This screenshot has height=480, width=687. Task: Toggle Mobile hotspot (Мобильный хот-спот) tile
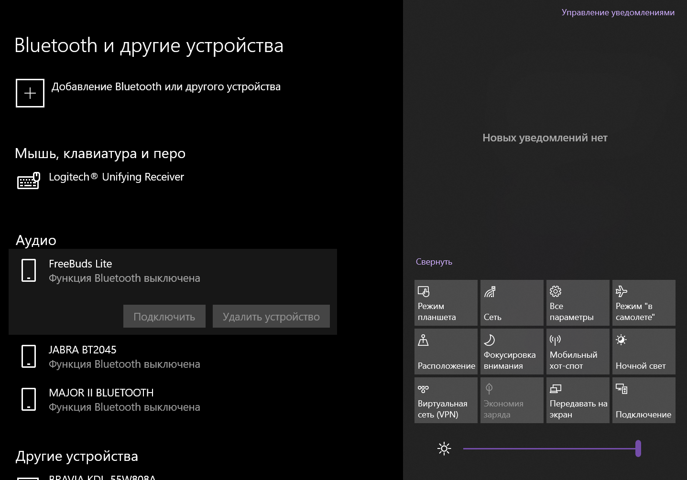[578, 352]
